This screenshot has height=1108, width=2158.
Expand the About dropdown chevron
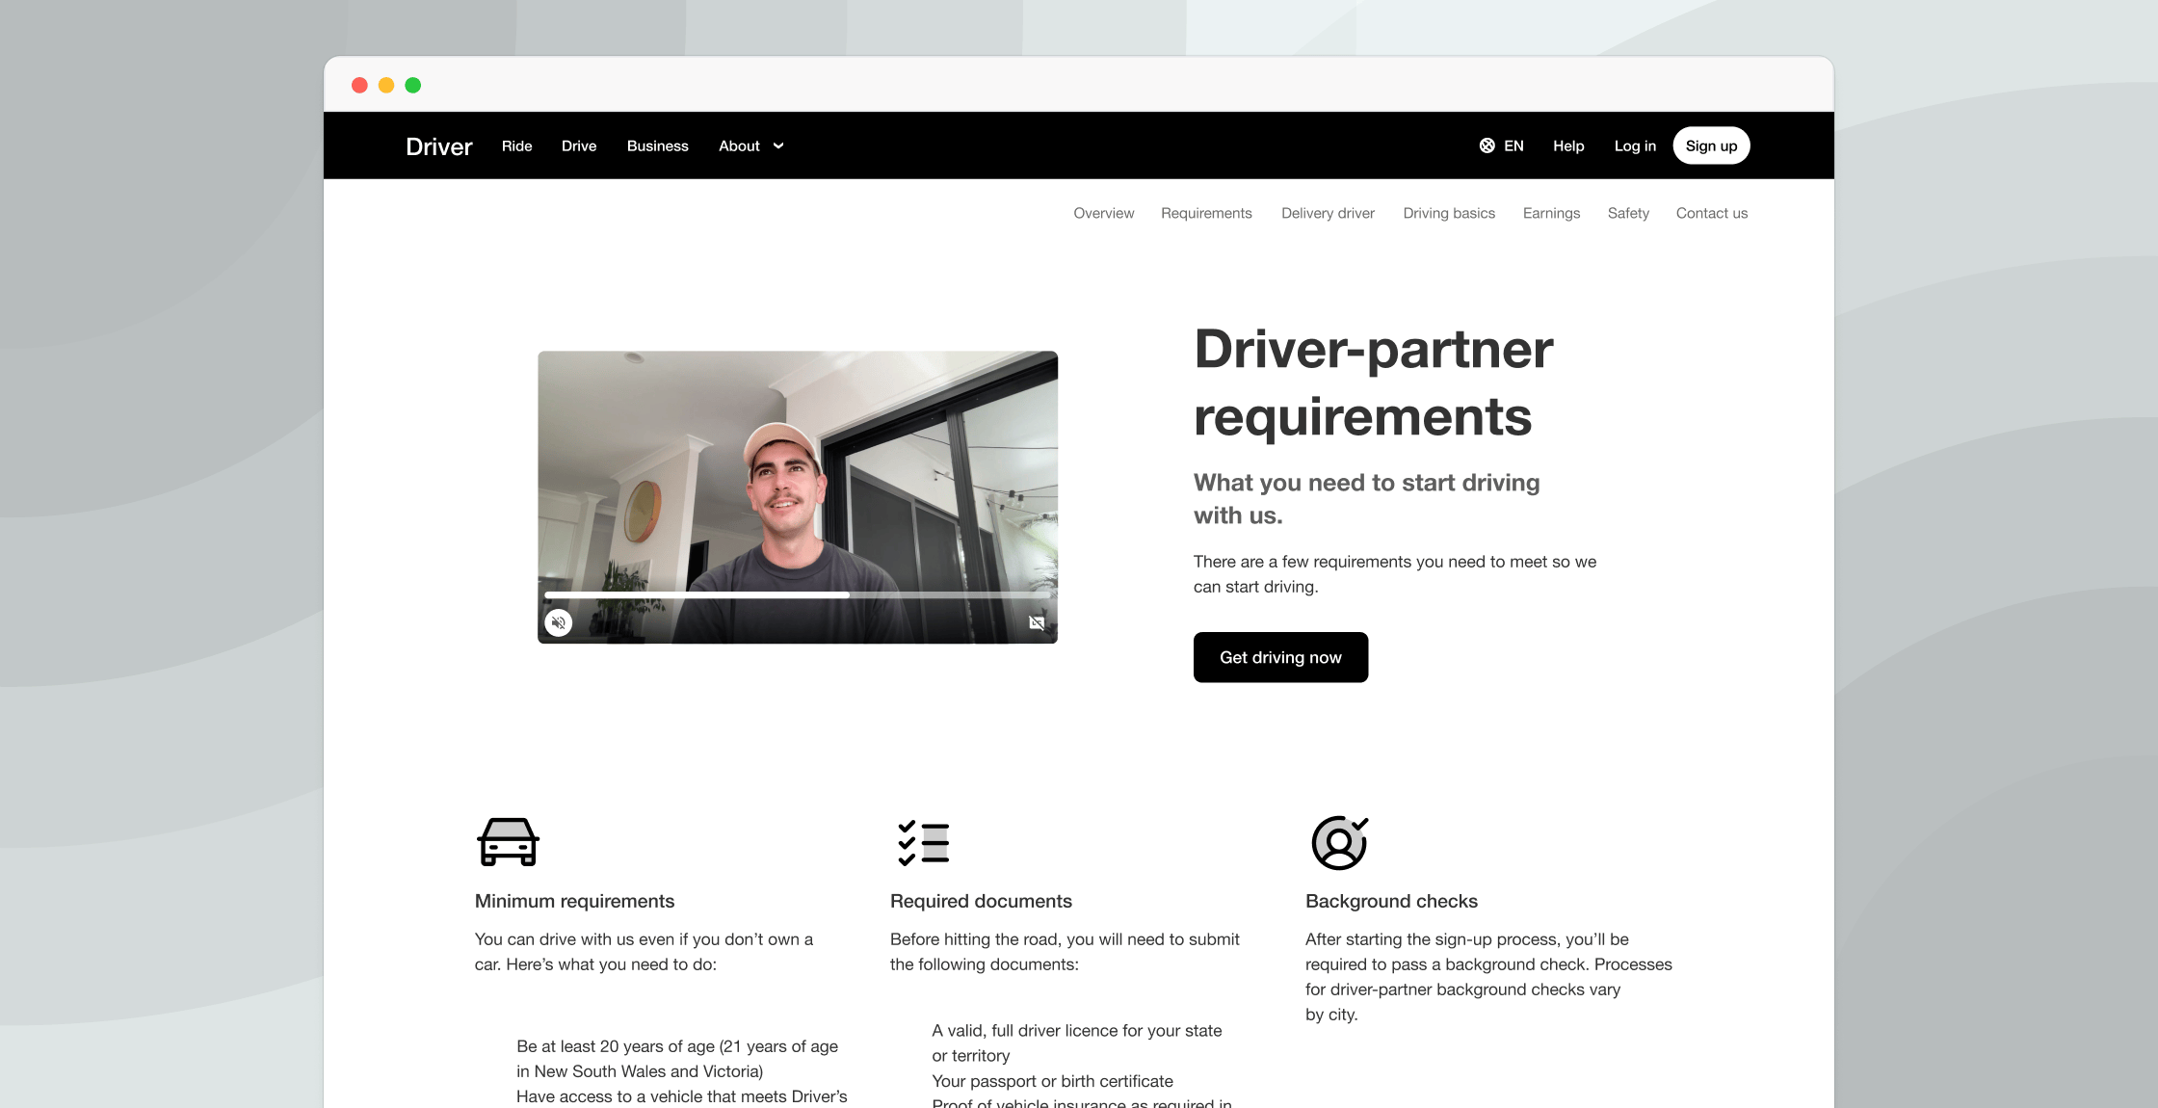[x=778, y=145]
